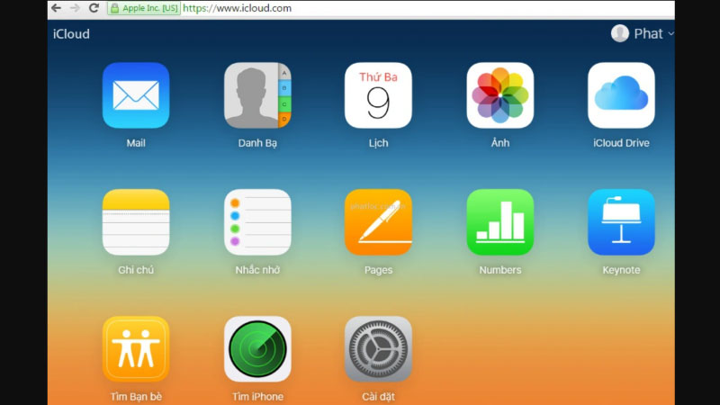Launch the Keynote app icon
This screenshot has height=405, width=720.
(621, 222)
